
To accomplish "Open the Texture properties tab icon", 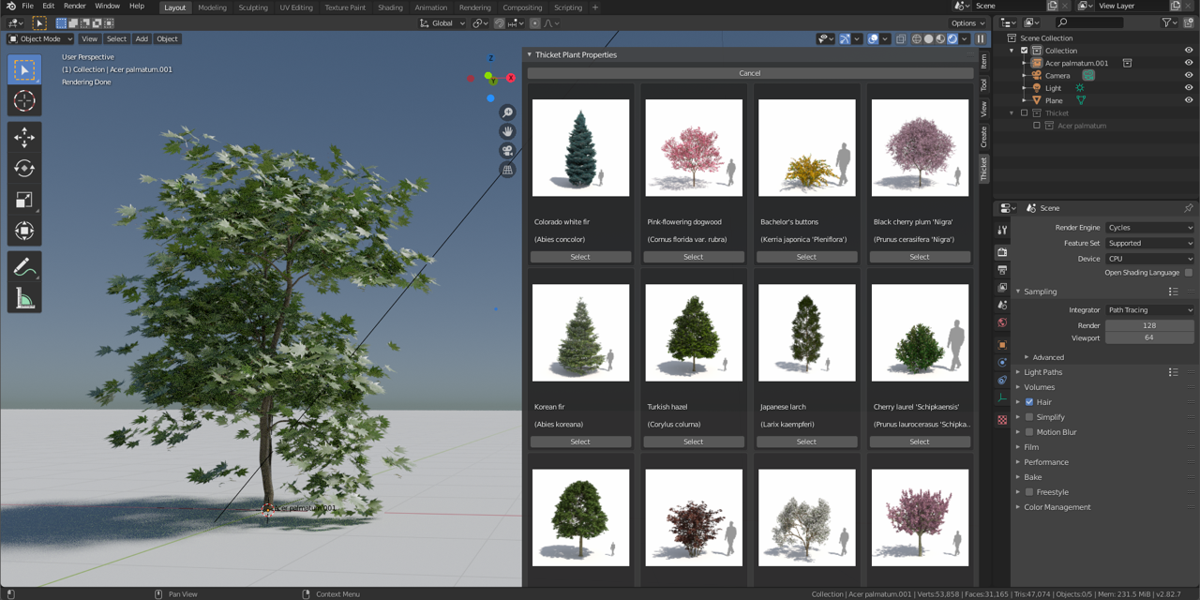I will (1002, 420).
